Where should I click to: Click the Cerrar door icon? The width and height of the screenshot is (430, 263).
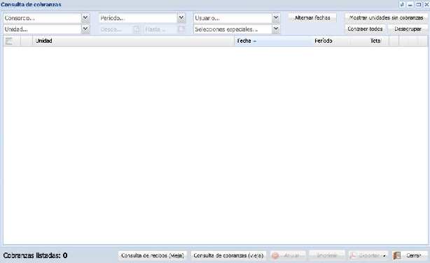[x=397, y=255]
